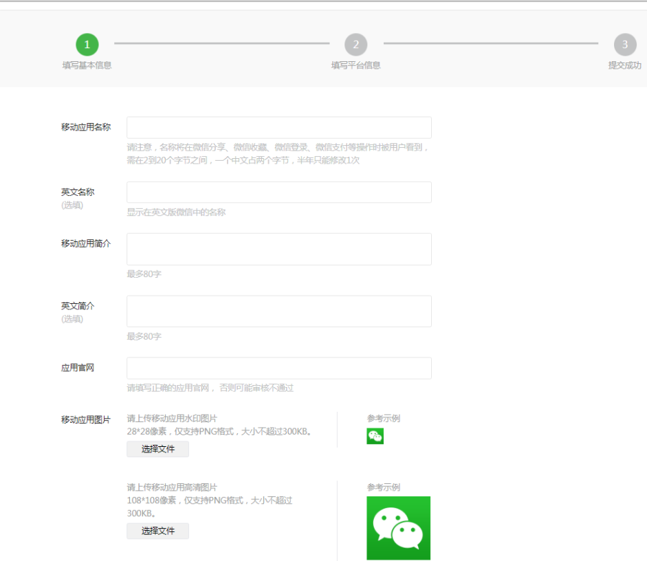Click the large WeChat reference example image
Image resolution: width=647 pixels, height=561 pixels.
point(398,528)
